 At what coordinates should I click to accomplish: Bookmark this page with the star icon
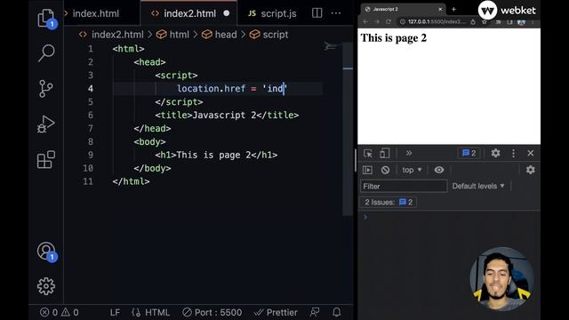485,21
